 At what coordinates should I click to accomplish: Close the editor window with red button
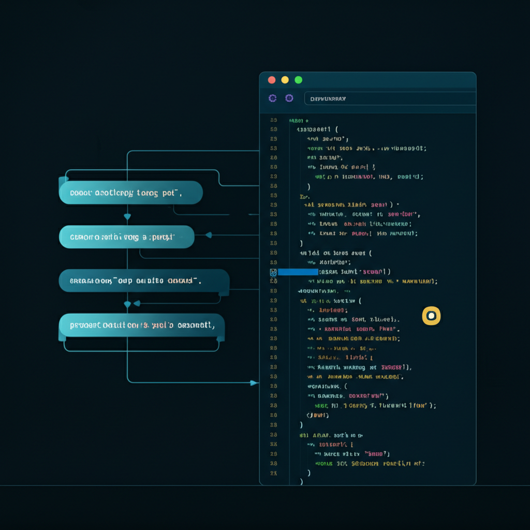coord(271,80)
